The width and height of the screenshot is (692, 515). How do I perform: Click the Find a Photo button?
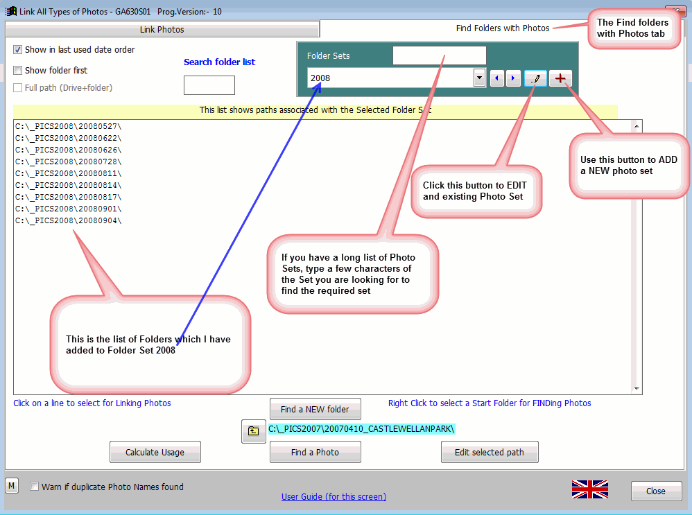(x=315, y=452)
